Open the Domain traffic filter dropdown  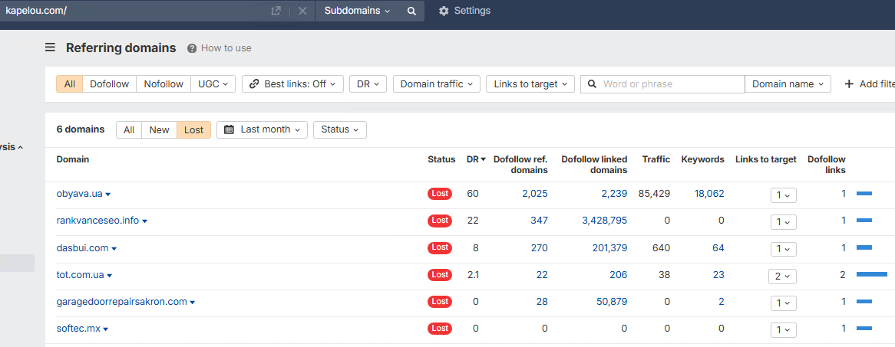point(437,84)
